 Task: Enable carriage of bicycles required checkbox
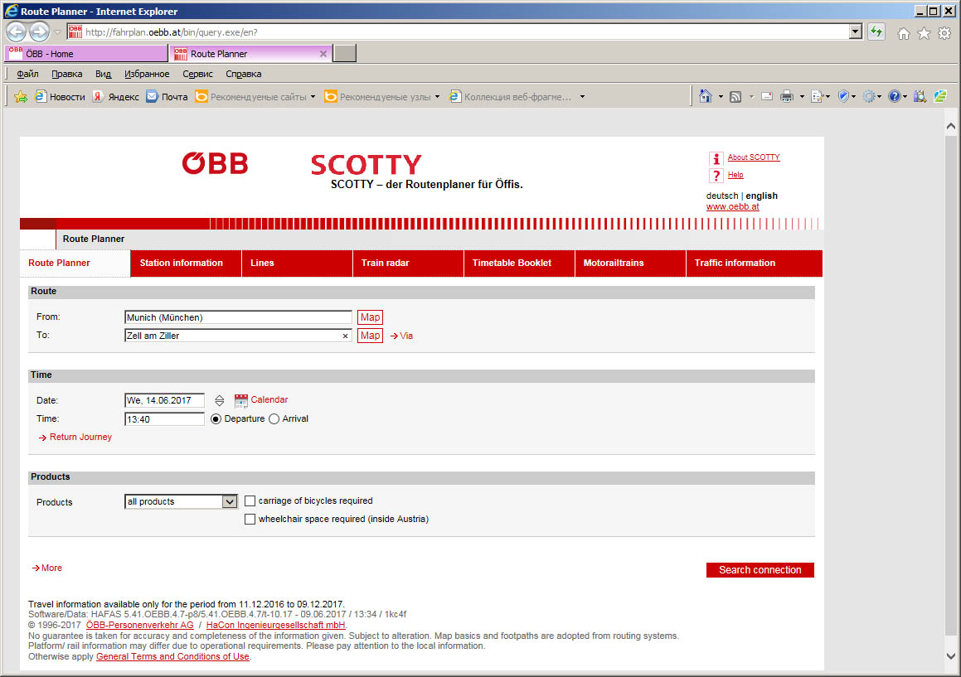click(250, 501)
